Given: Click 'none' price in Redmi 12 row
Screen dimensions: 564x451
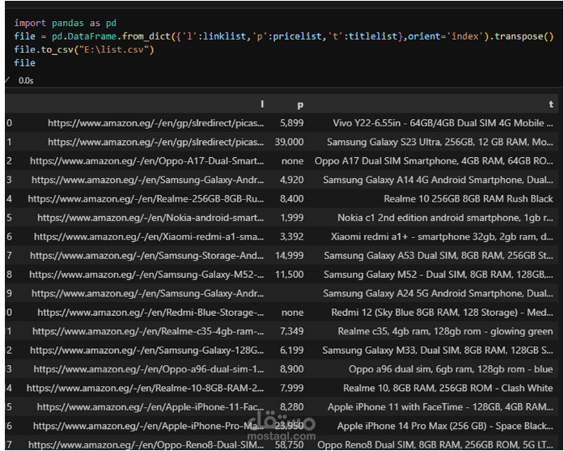Looking at the screenshot, I should (292, 313).
